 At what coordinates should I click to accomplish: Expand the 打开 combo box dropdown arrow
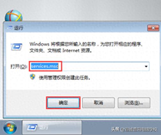coord(146,66)
